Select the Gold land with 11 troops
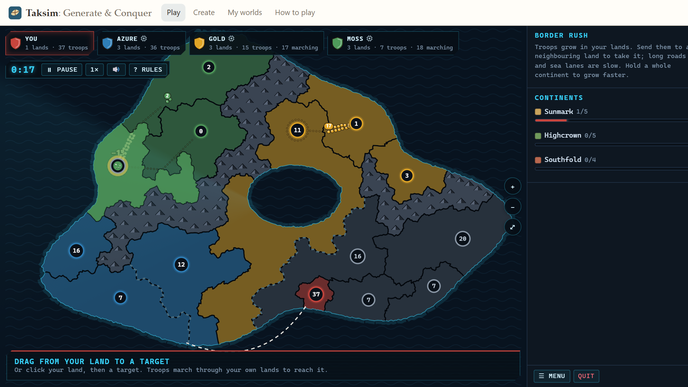This screenshot has width=688, height=387. point(297,130)
